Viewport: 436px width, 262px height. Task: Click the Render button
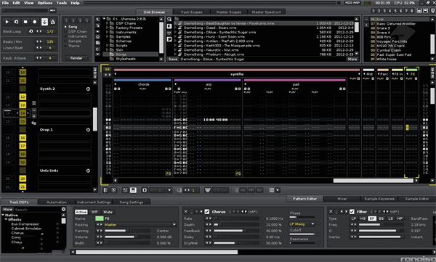point(76,58)
